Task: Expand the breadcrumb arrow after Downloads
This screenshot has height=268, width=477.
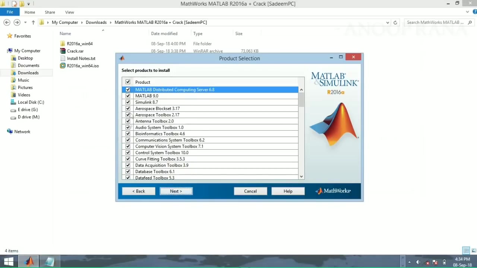Action: [111, 22]
